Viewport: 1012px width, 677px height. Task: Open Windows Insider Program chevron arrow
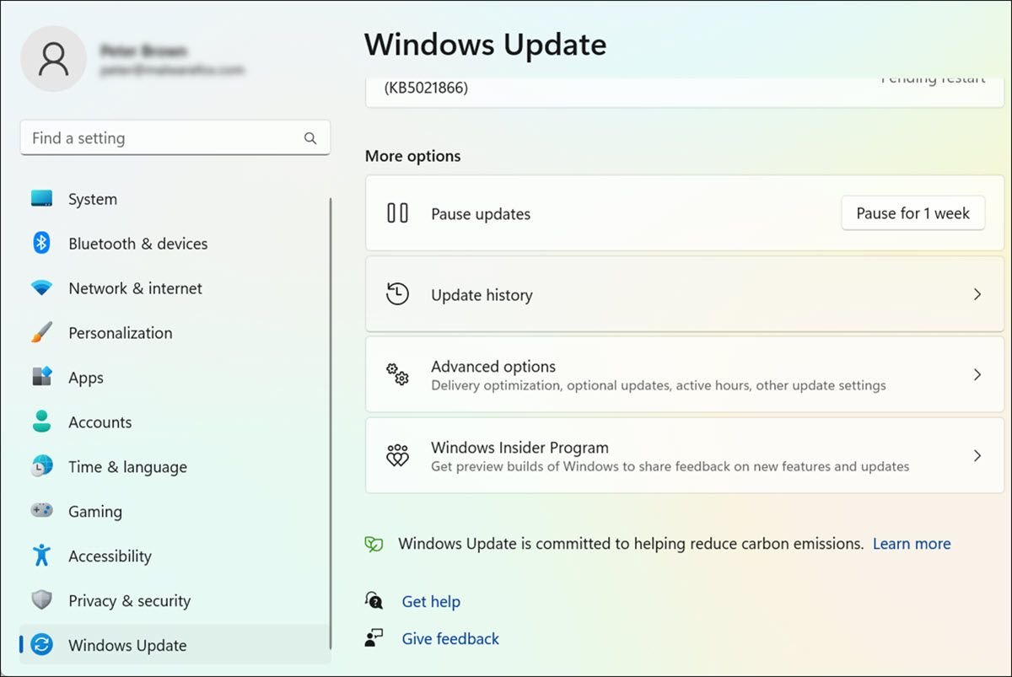[x=977, y=455]
